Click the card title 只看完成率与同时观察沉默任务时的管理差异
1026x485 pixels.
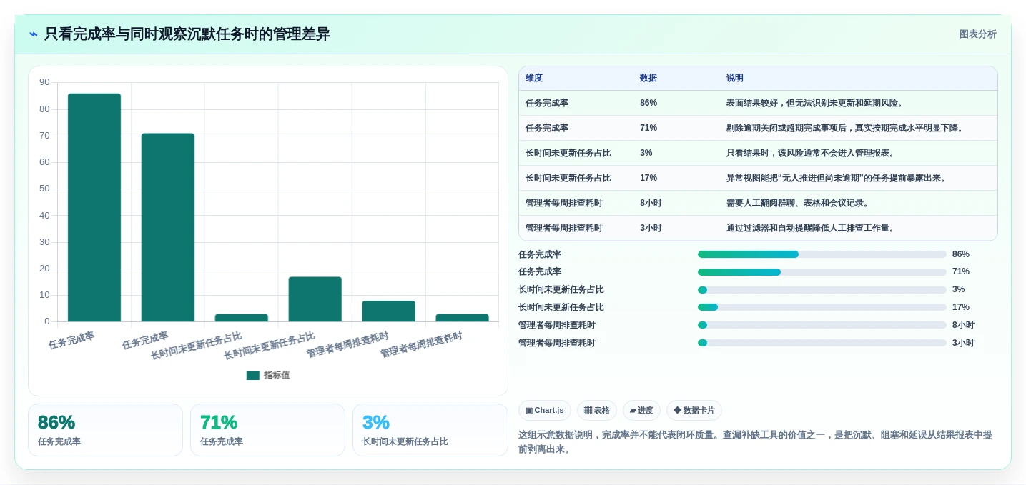(x=187, y=34)
